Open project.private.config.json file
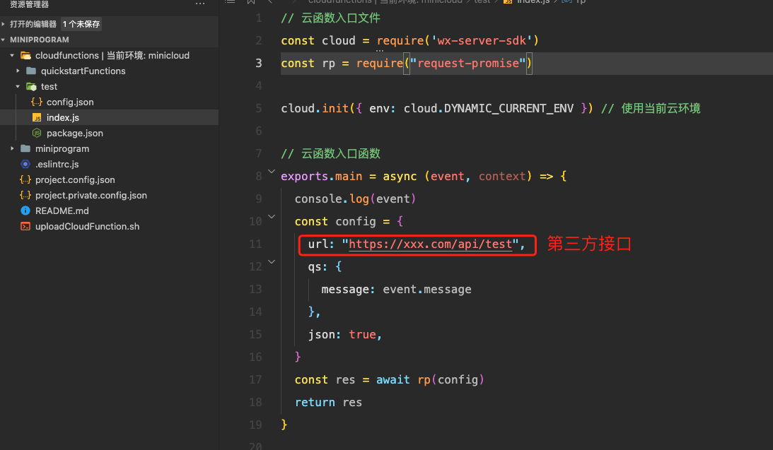The width and height of the screenshot is (773, 450). (91, 195)
